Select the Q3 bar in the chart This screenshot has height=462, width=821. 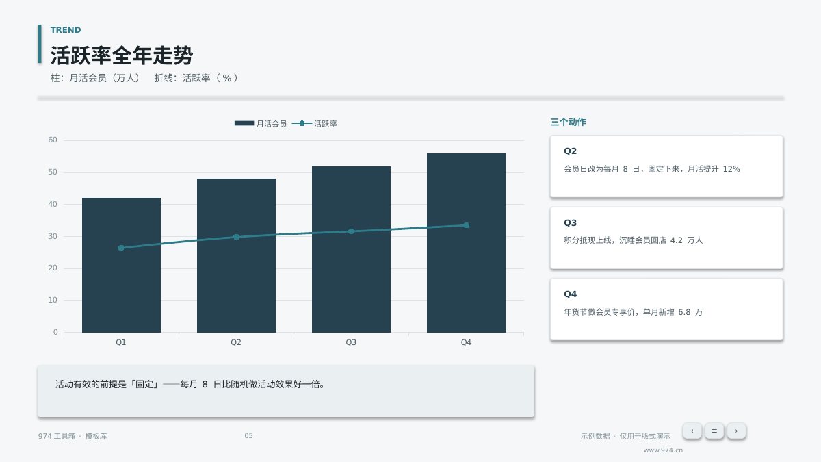351,249
